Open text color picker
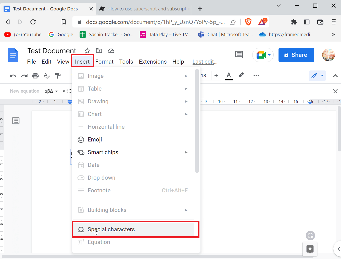 pyautogui.click(x=229, y=76)
